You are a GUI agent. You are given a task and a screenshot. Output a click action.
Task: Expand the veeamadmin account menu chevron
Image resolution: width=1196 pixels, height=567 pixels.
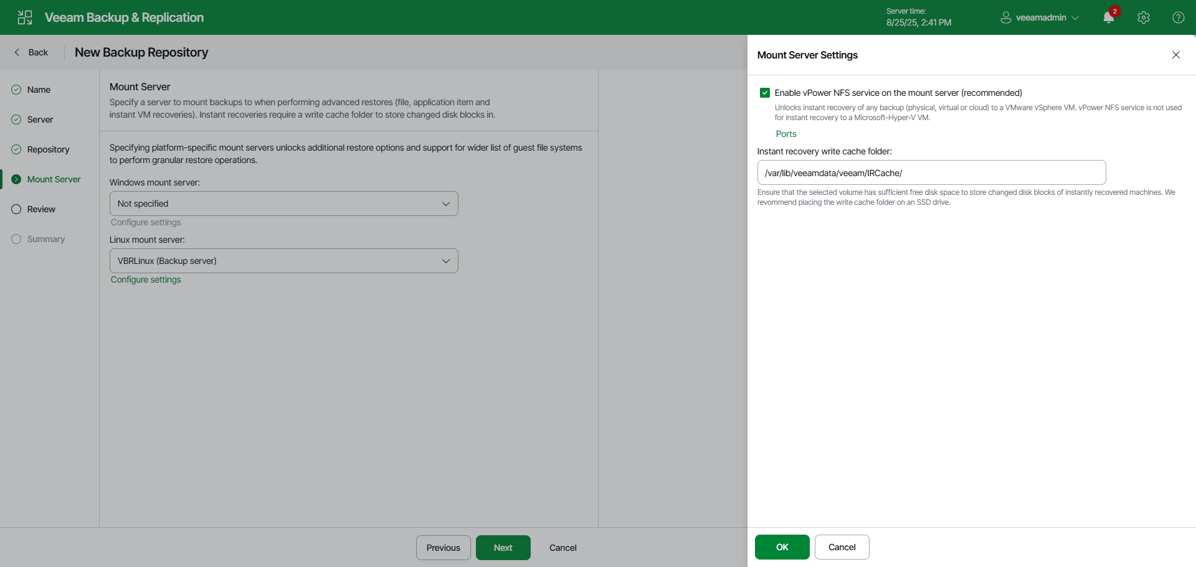[x=1075, y=17]
